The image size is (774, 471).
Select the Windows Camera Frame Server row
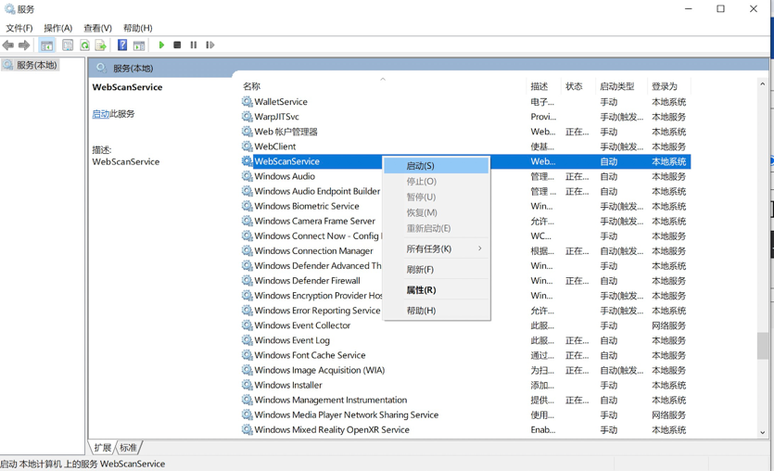point(466,222)
